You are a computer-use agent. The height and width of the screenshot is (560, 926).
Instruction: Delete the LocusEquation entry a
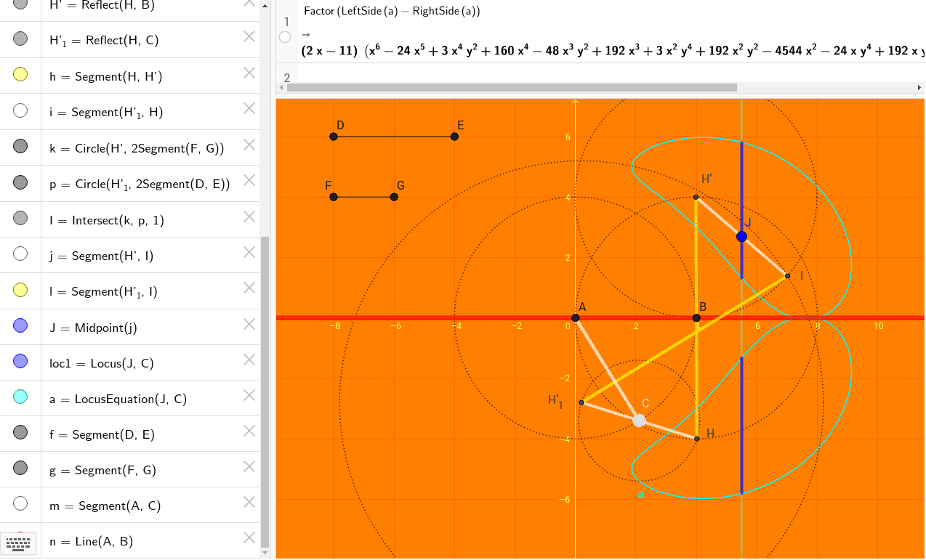(249, 395)
